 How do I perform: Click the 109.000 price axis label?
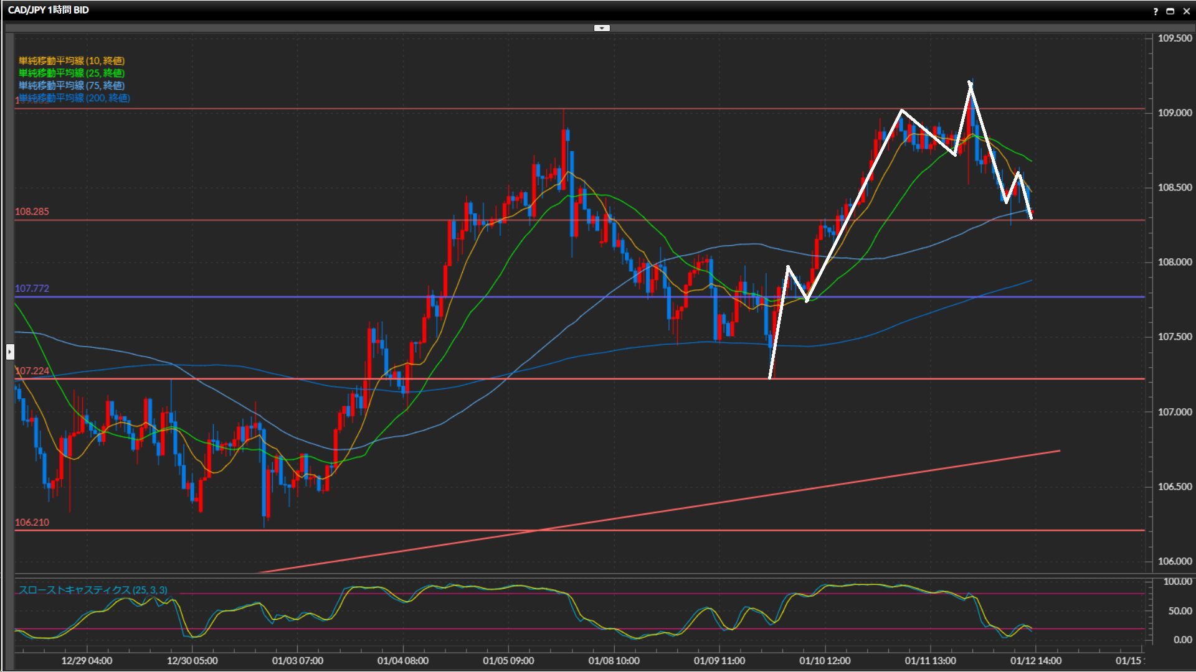click(1174, 113)
